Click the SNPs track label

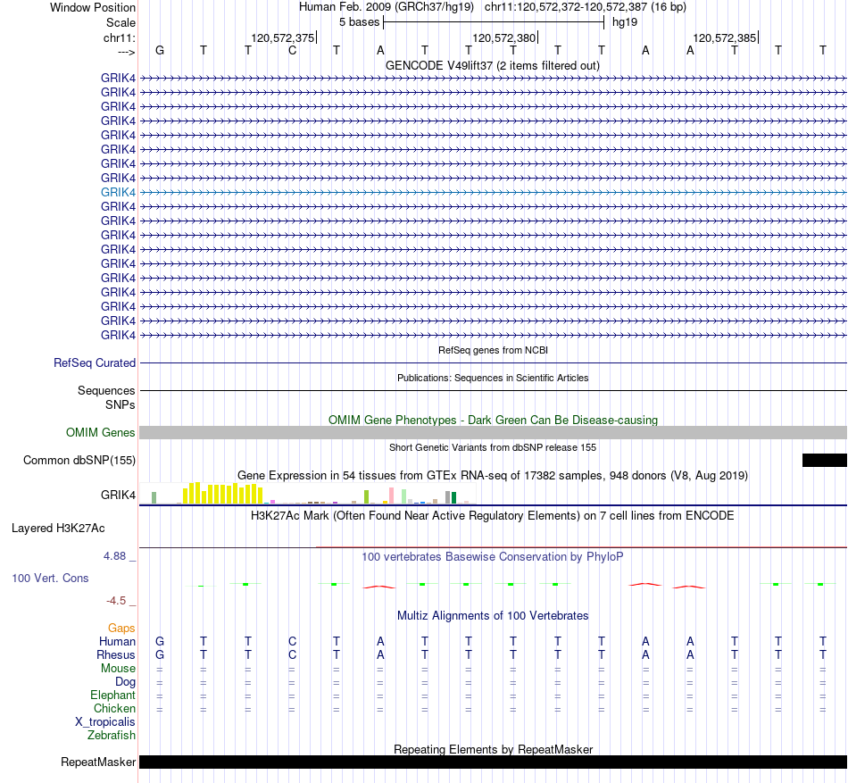pos(121,404)
